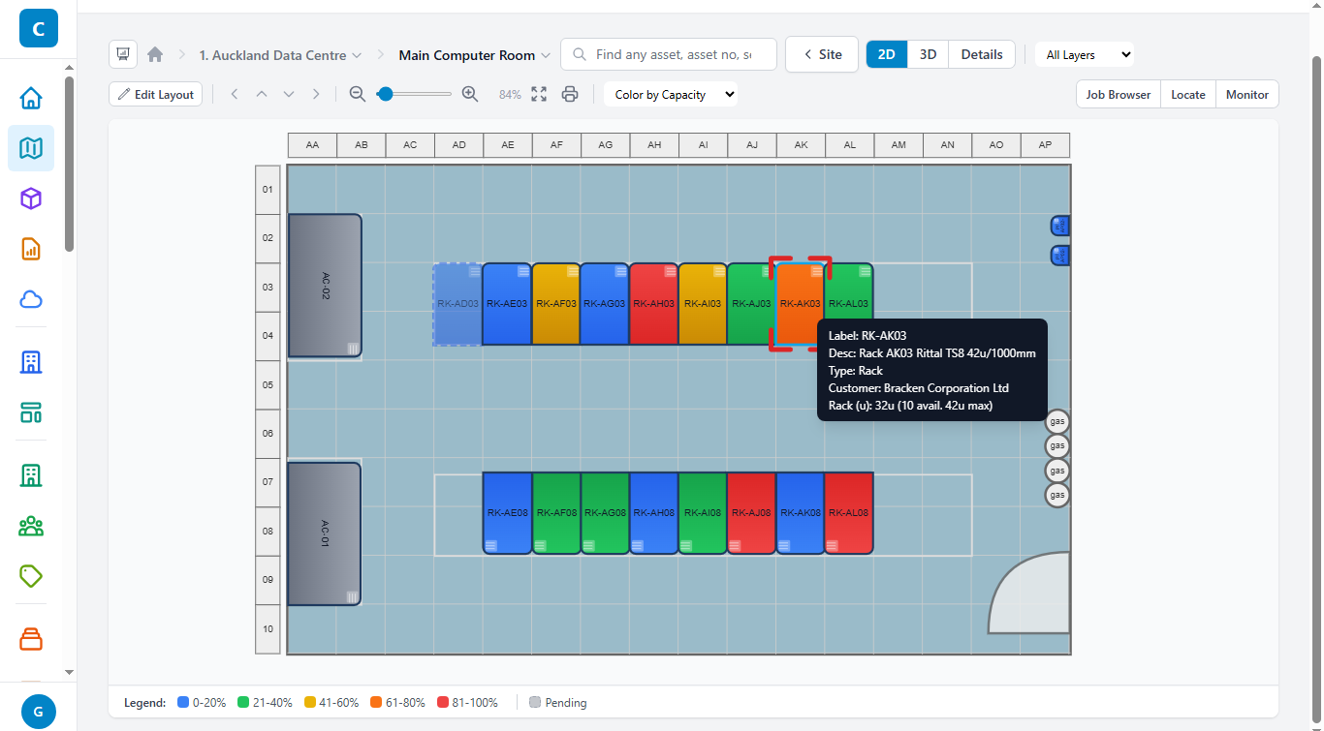This screenshot has height=731, width=1324.
Task: Select the AC-02 air conditioning unit
Action: pyautogui.click(x=325, y=286)
